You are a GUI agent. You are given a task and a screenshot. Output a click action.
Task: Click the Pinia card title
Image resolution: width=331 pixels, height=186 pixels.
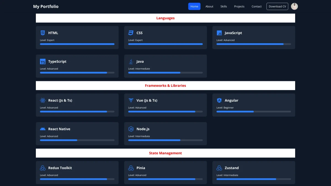tap(141, 168)
